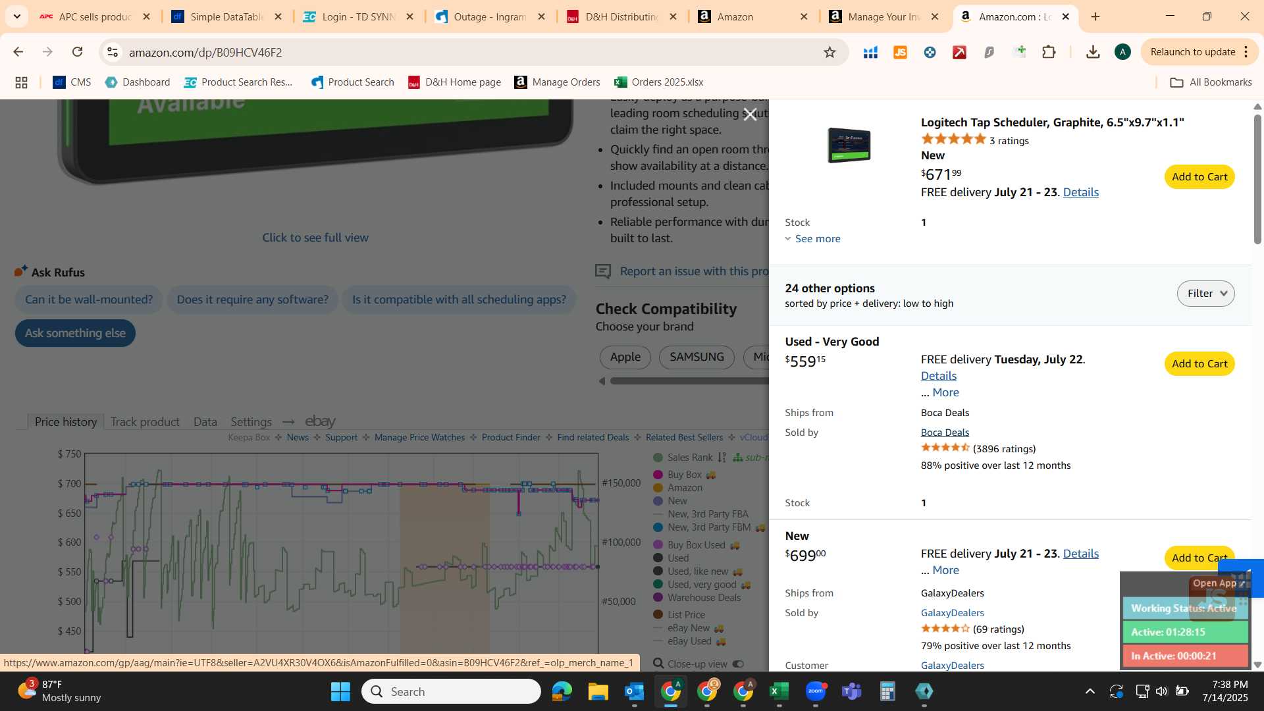1264x711 pixels.
Task: Open Chrome menu three dots
Action: [x=1246, y=52]
